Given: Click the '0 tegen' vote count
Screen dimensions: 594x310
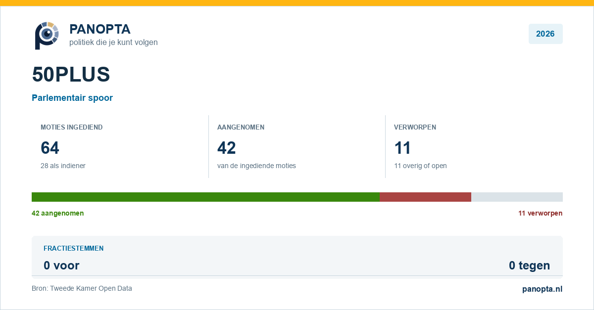Looking at the screenshot, I should tap(529, 266).
